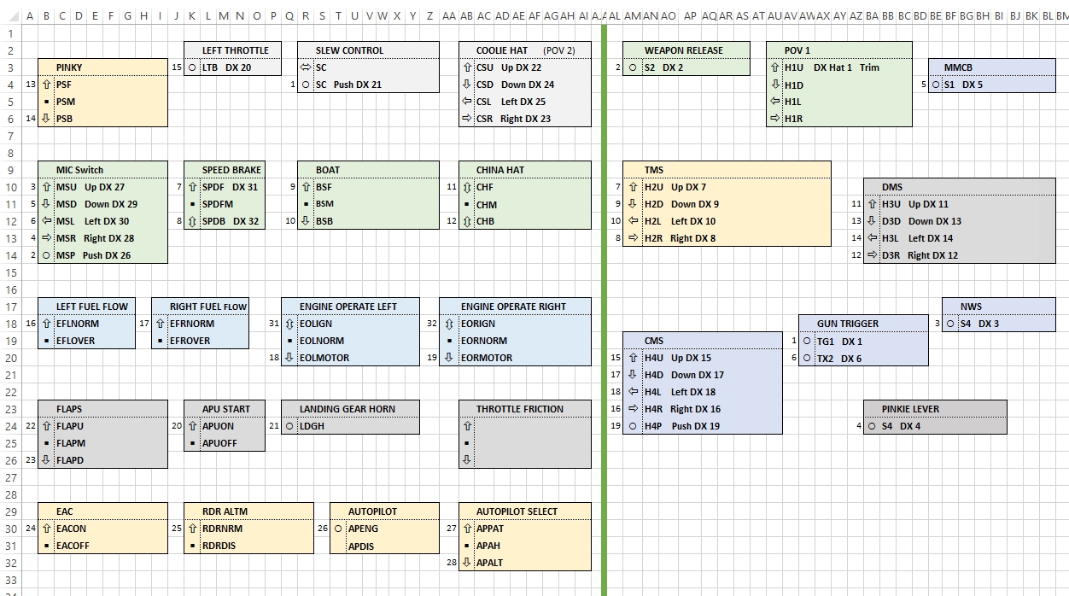The width and height of the screenshot is (1069, 596).
Task: Select the CHM cell
Action: [x=532, y=204]
